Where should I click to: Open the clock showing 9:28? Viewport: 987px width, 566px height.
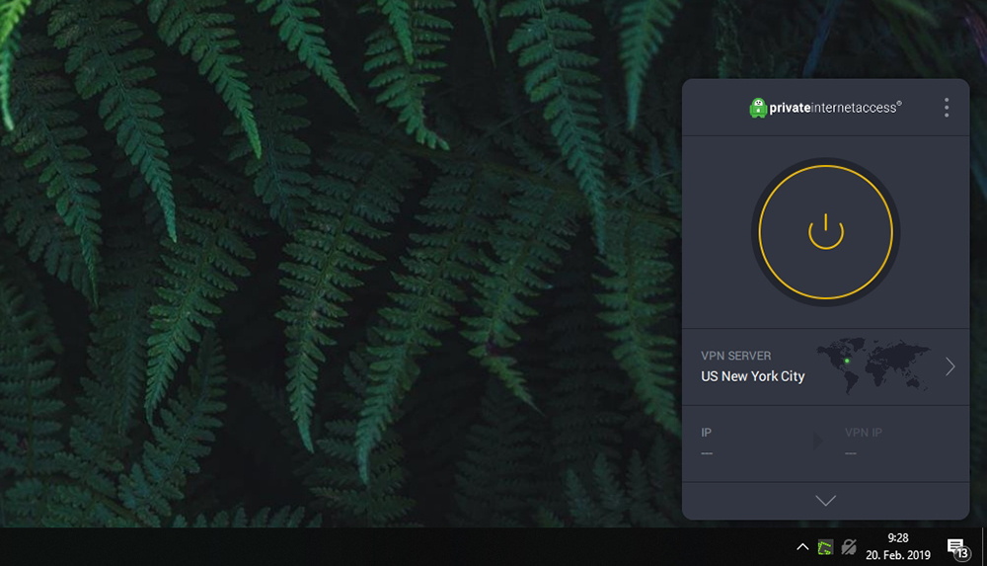point(897,546)
